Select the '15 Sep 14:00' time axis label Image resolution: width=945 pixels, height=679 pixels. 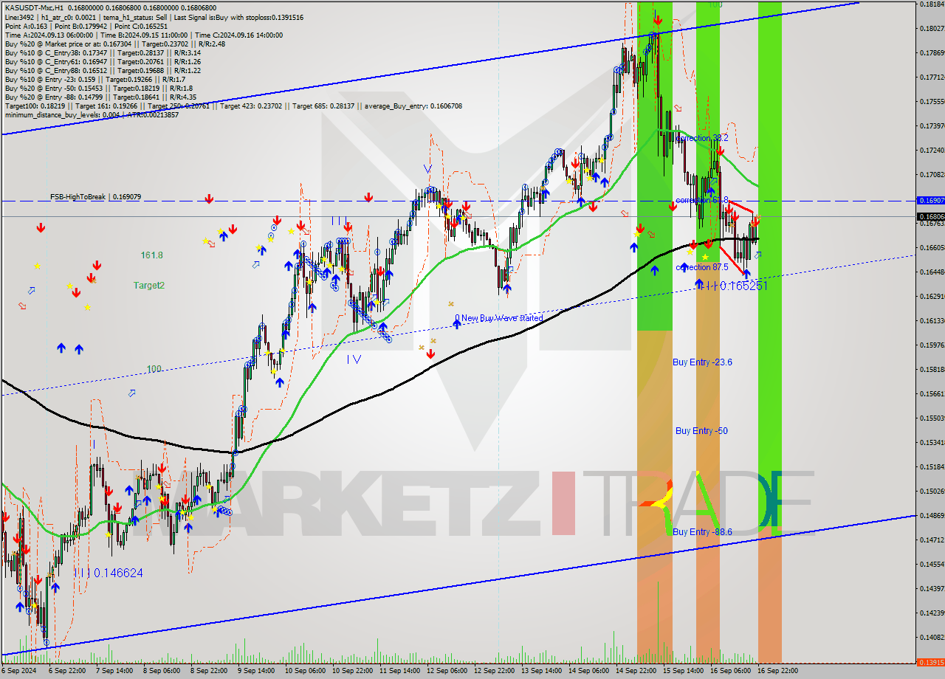click(x=684, y=671)
